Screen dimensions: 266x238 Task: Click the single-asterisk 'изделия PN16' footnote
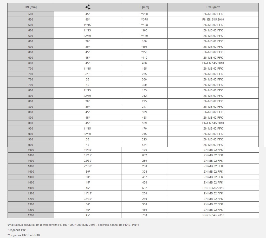[18, 230]
